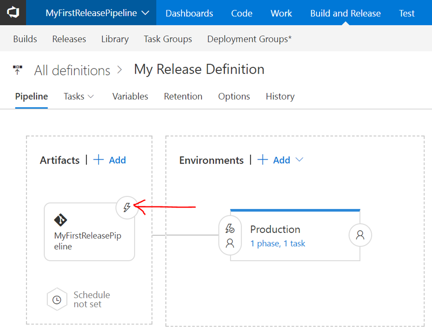Go to Releases in the sub-navigation
Image resolution: width=432 pixels, height=335 pixels.
[69, 39]
